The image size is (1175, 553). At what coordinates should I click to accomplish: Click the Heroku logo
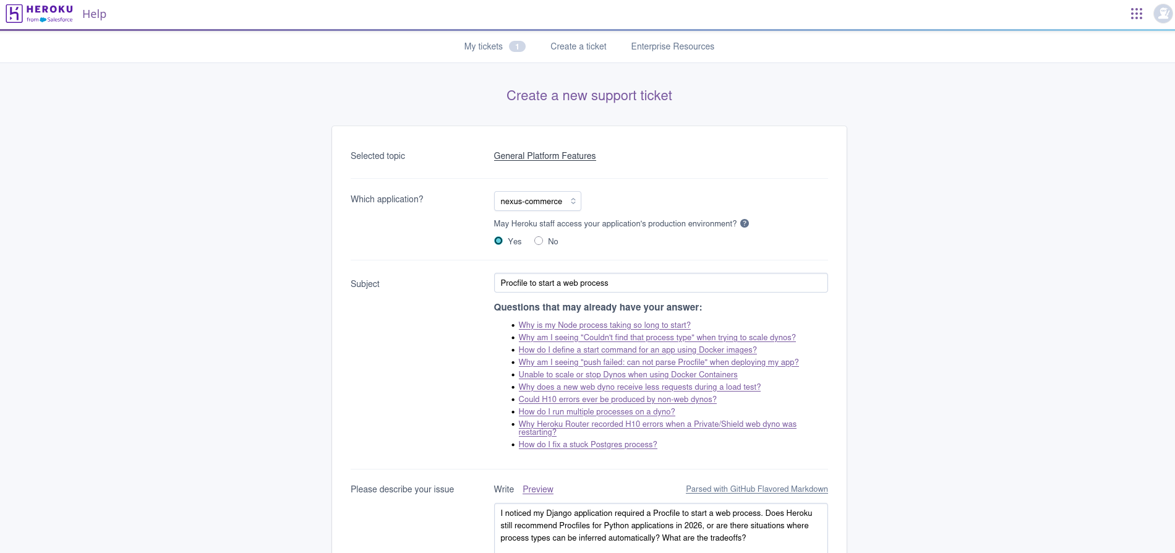40,14
